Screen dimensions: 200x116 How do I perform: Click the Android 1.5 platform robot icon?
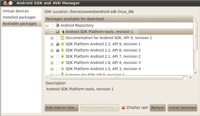pos(63,69)
